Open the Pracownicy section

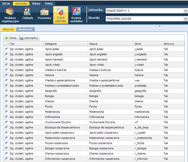pos(44,13)
